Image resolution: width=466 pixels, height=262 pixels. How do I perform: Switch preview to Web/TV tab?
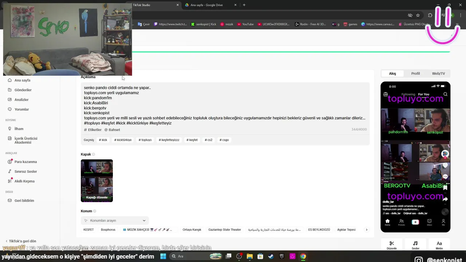click(x=438, y=74)
